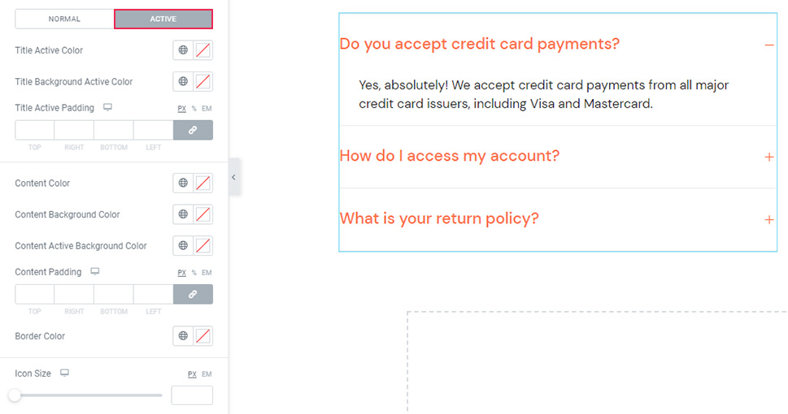The width and height of the screenshot is (788, 414).
Task: Switch to the Normal tab
Action: [x=64, y=19]
